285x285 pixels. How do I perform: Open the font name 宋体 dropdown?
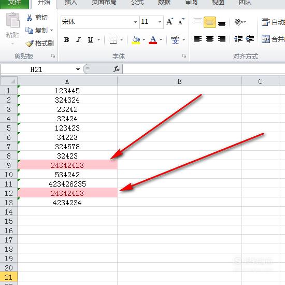point(135,22)
